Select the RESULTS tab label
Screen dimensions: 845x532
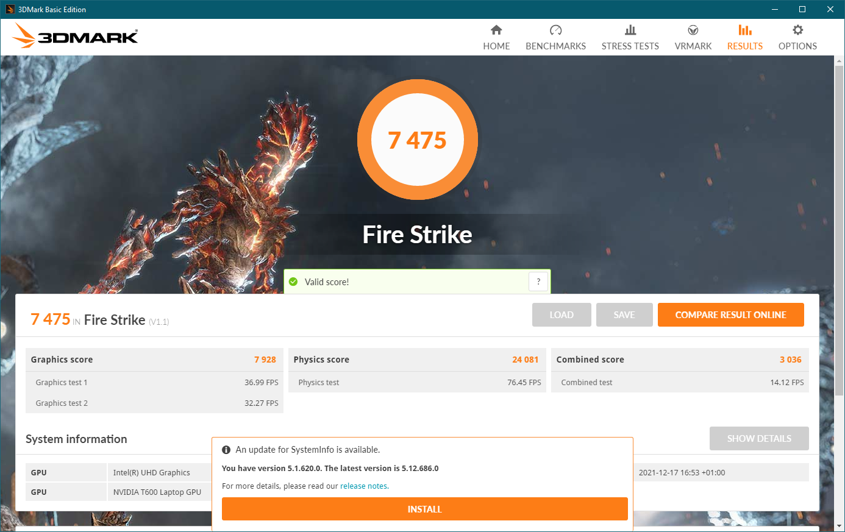745,46
